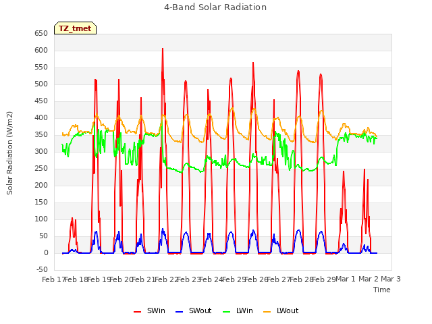The height and width of the screenshot is (324, 432).
Task: Click the 500 y-axis tick label
Action: tap(41, 84)
